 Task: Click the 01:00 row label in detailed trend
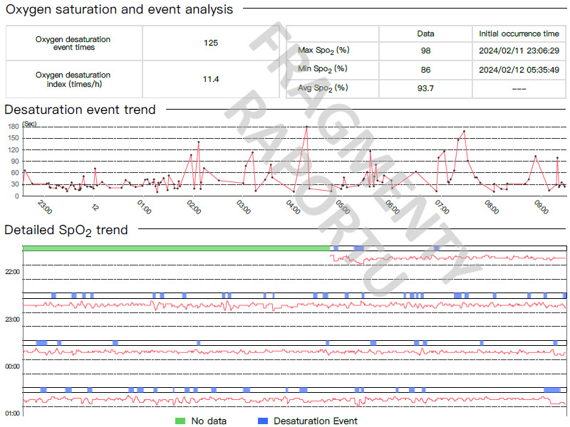click(x=12, y=413)
